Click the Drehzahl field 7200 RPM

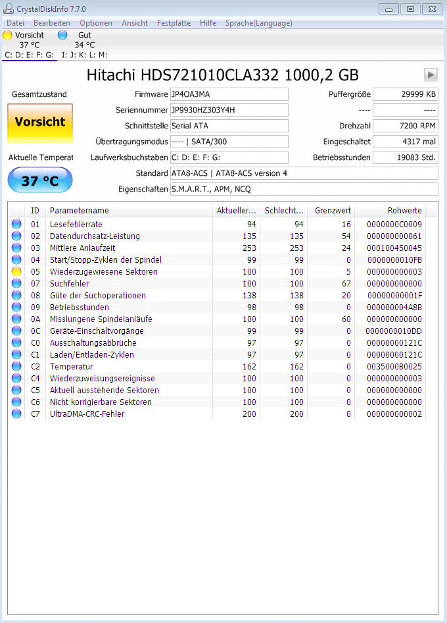point(406,126)
